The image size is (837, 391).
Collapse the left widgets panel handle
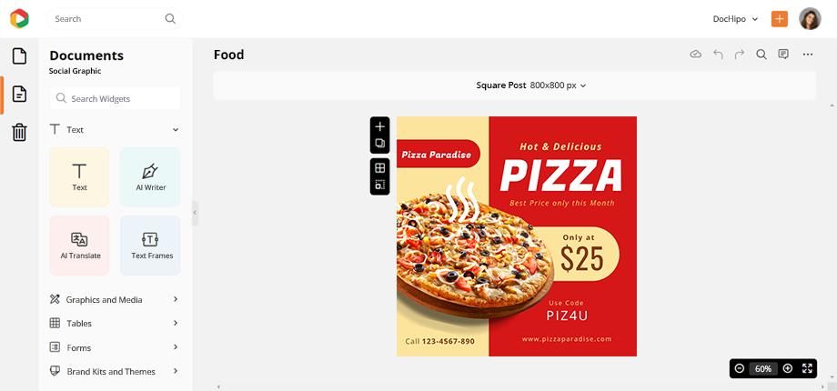point(195,213)
